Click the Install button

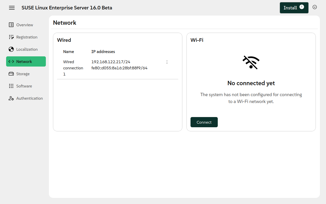[290, 8]
